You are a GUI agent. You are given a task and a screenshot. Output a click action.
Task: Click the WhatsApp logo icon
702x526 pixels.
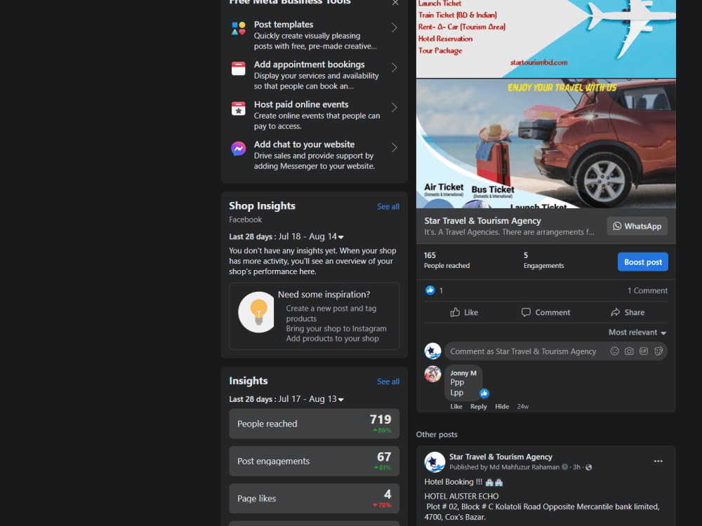coord(617,227)
